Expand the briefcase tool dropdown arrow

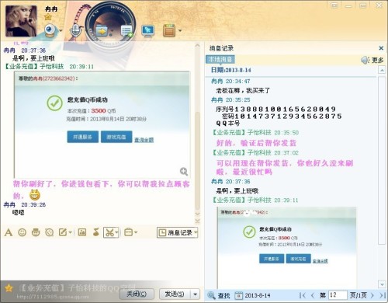[x=136, y=232]
